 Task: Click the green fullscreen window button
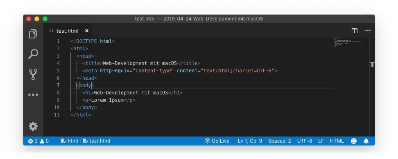point(45,19)
